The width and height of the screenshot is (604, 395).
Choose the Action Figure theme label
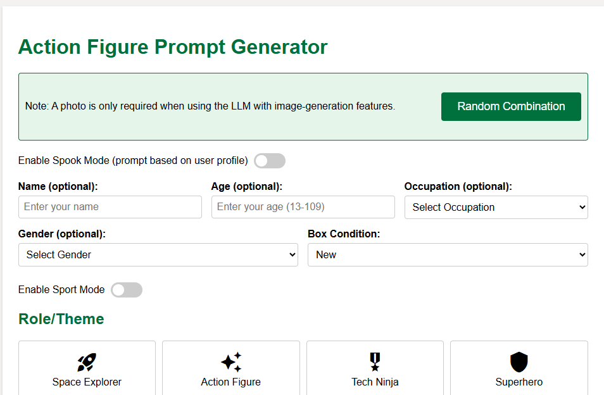click(x=231, y=382)
